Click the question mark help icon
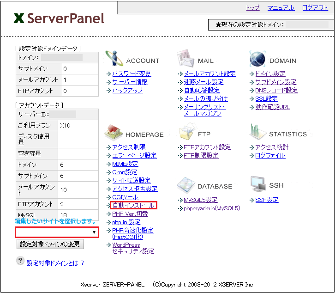 [20, 261]
